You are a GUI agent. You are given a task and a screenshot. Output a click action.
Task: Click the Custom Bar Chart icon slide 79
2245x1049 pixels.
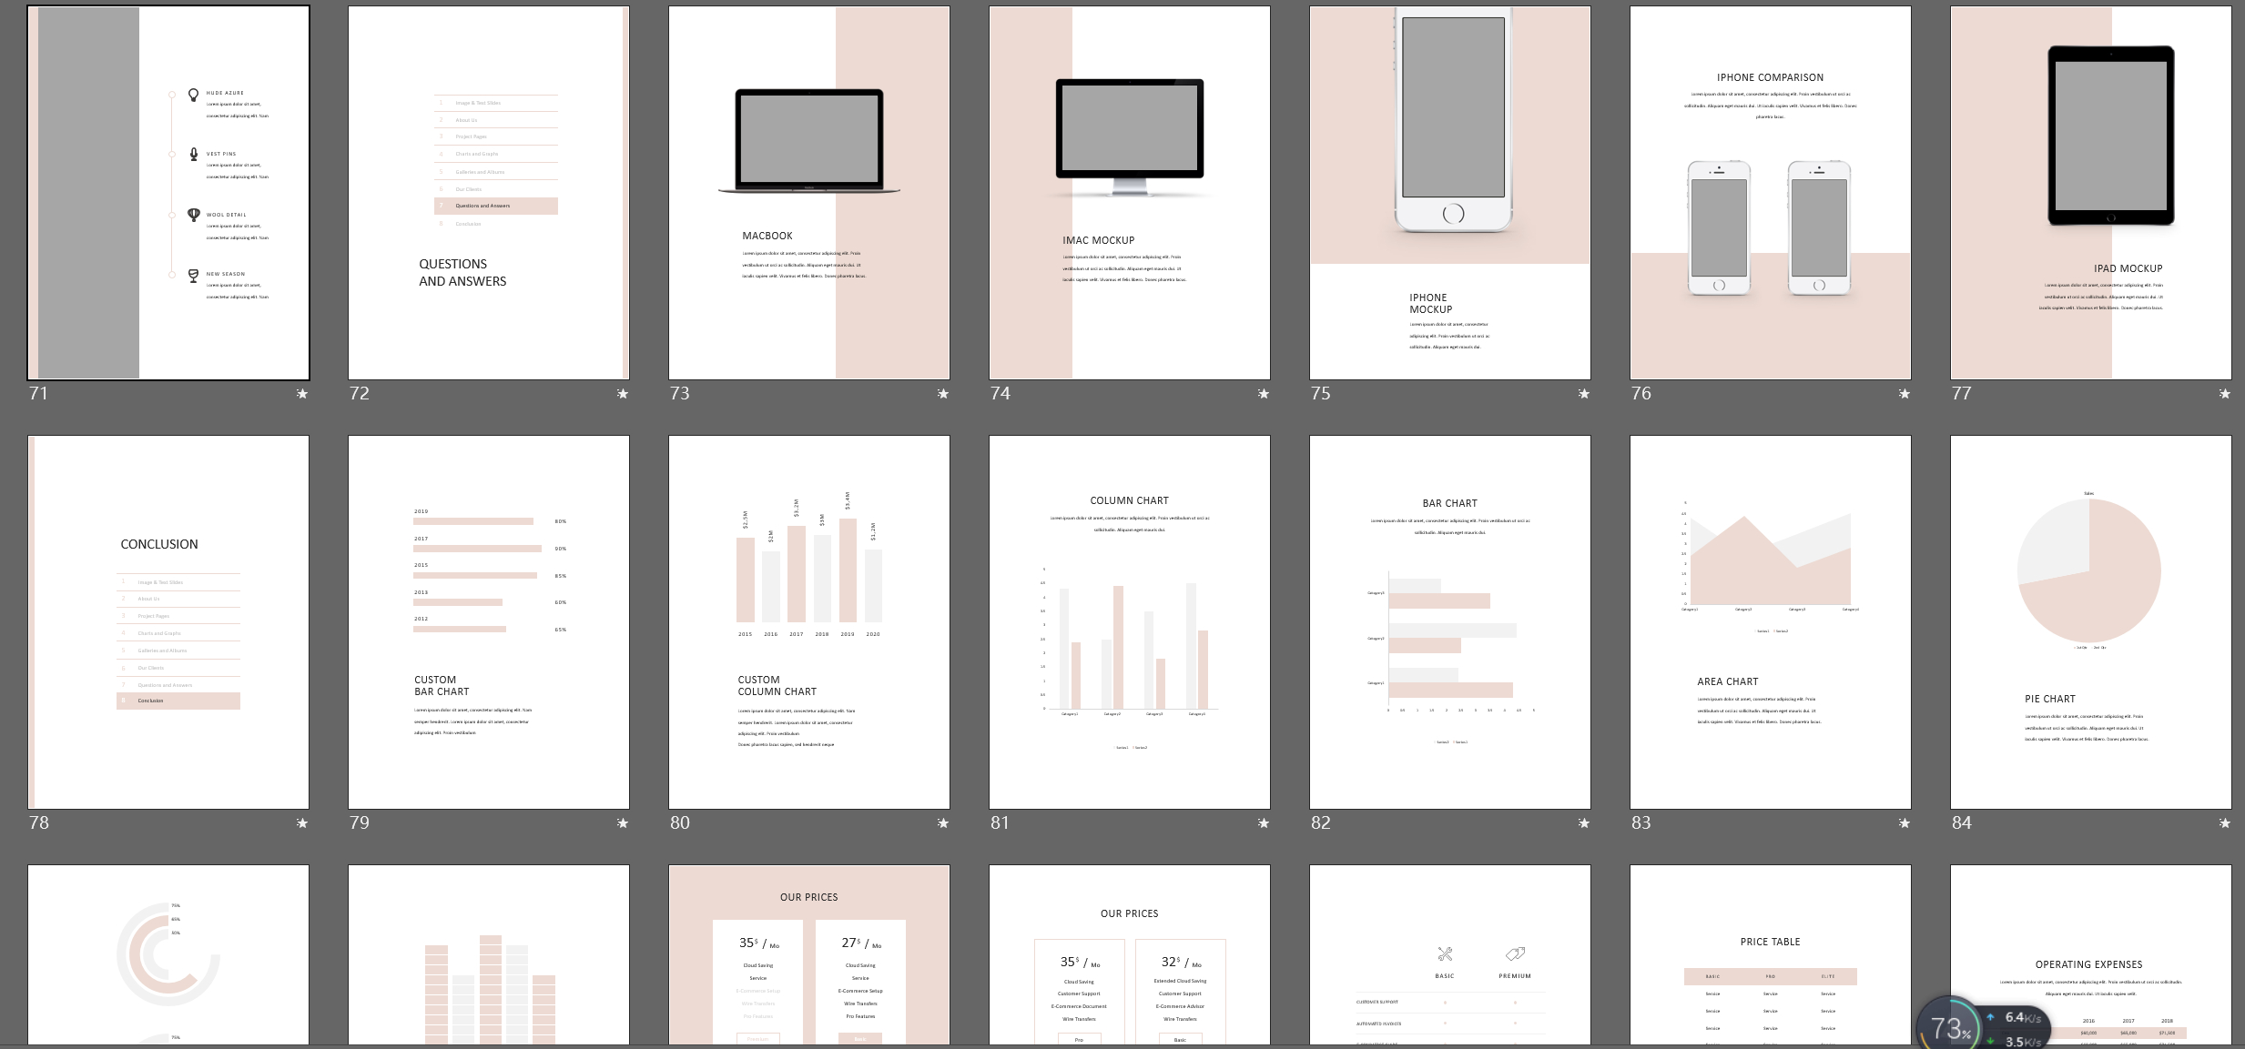click(491, 572)
